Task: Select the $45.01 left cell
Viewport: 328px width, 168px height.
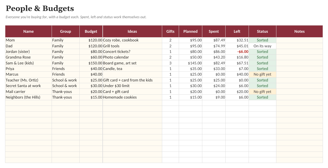Action: [x=237, y=46]
